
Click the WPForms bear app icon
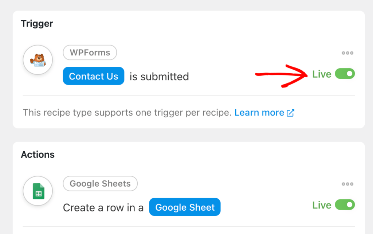(x=38, y=59)
